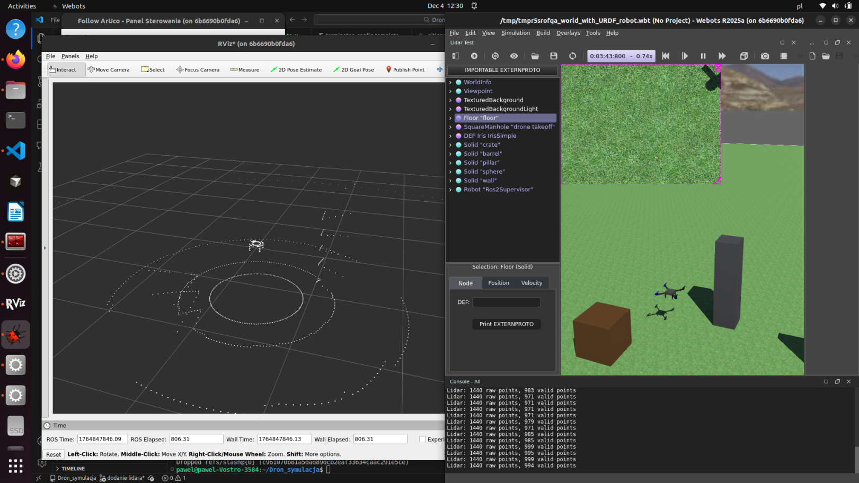
Task: Expand the WorldInfo node
Action: [x=450, y=83]
